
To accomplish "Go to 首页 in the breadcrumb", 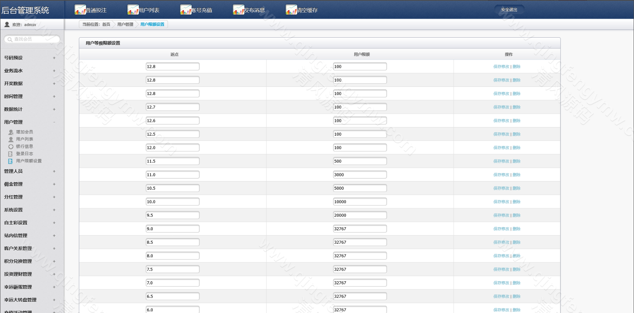I will [x=106, y=24].
